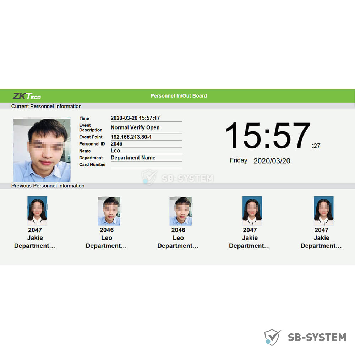The width and height of the screenshot is (355, 355).
Task: Select the 'Department Name' value
Action: 133,158
